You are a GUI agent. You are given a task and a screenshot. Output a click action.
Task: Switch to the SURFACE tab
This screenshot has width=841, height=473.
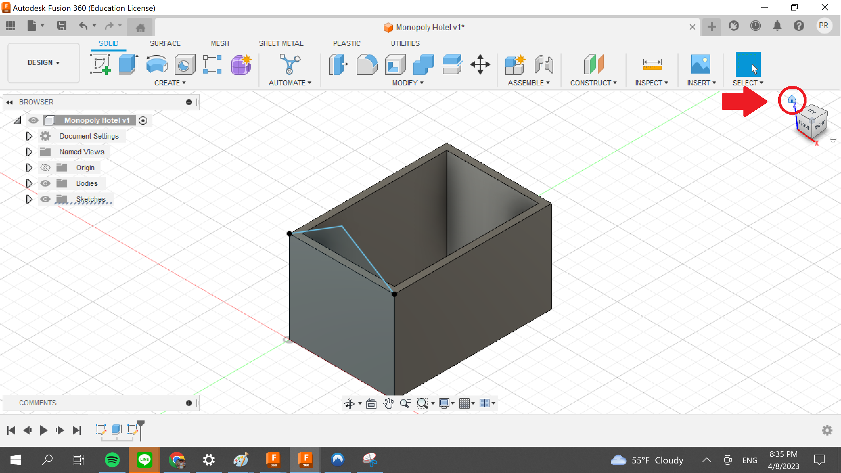pyautogui.click(x=165, y=43)
